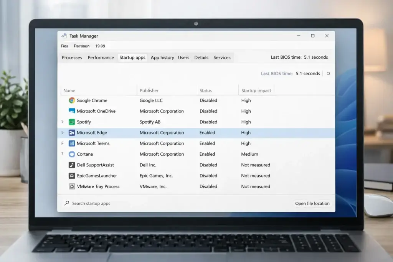
Task: Click the EpicGamesLauncher icon
Action: click(71, 175)
